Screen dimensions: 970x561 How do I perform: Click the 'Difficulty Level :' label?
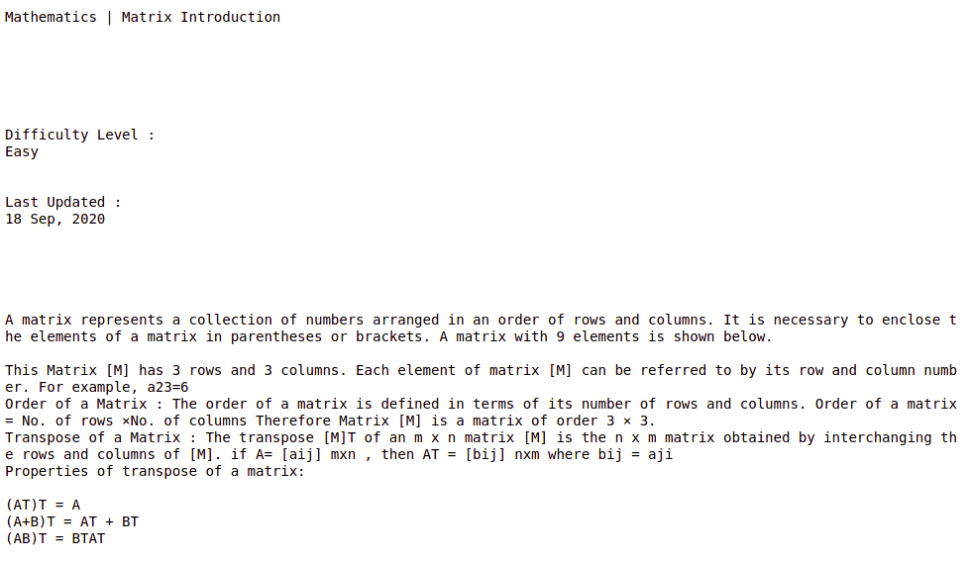tap(80, 135)
